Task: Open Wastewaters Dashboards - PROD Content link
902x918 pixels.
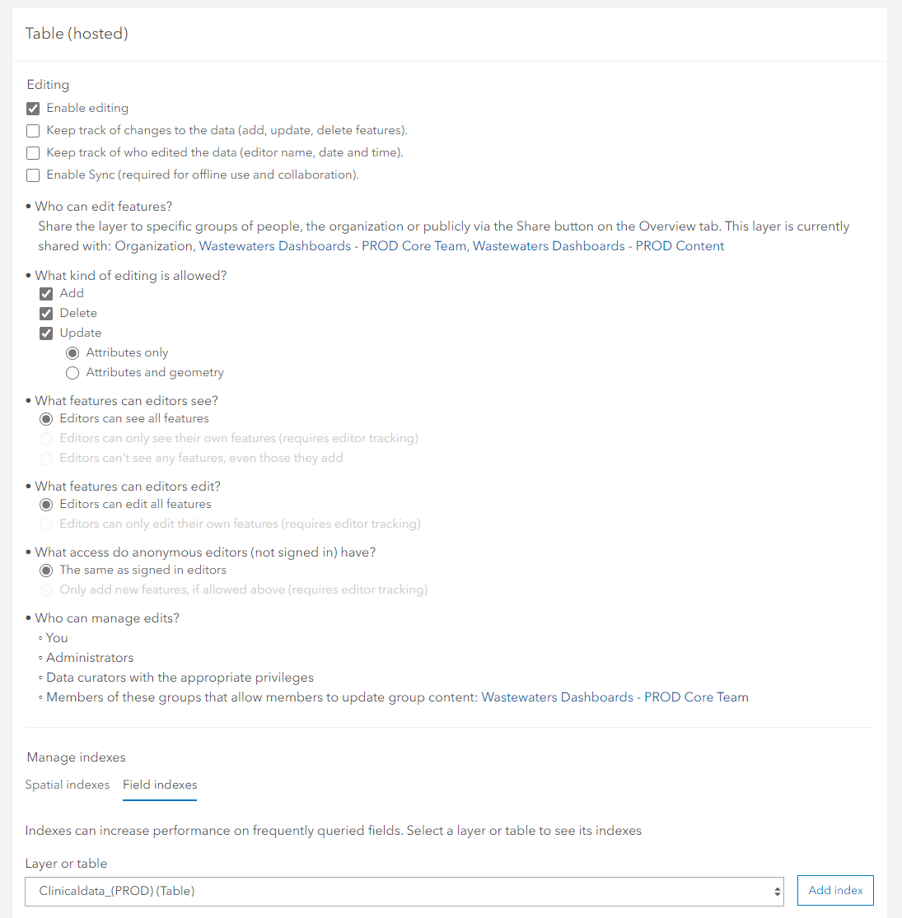Action: [x=598, y=246]
